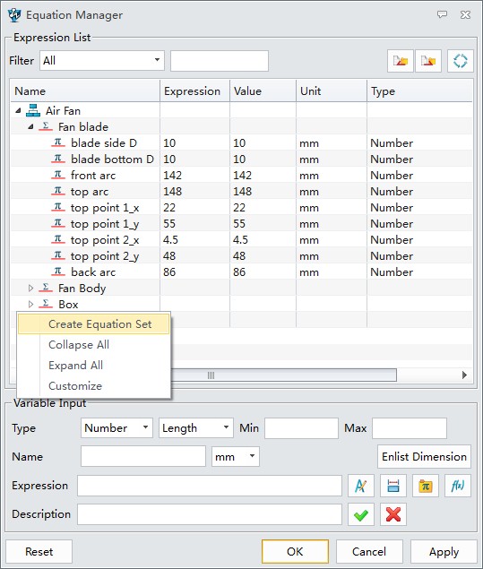Image resolution: width=483 pixels, height=569 pixels.
Task: Open the Filter All dropdown
Action: tap(102, 61)
